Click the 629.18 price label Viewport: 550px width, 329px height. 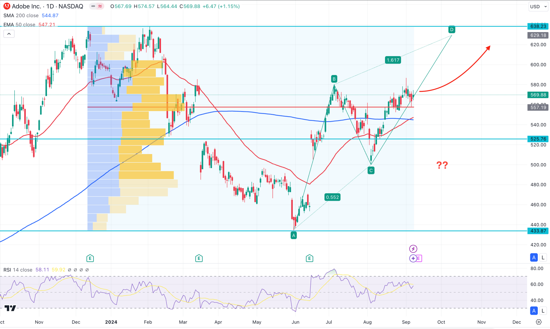pyautogui.click(x=538, y=35)
